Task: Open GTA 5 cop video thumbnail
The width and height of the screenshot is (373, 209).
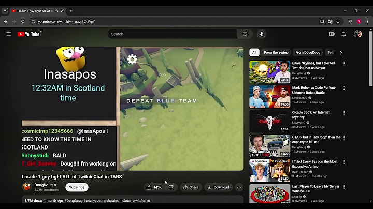Action: (x=270, y=146)
